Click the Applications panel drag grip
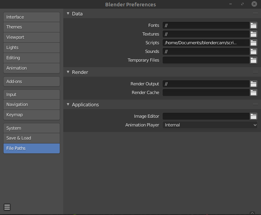This screenshot has width=261, height=215. [255, 104]
